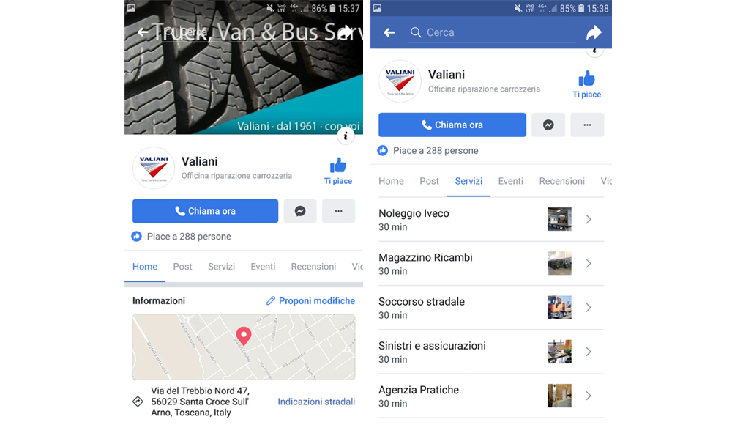Toggle the Ti piace thumbs-up on the Servizi screen
Image resolution: width=732 pixels, height=425 pixels.
pos(587,84)
